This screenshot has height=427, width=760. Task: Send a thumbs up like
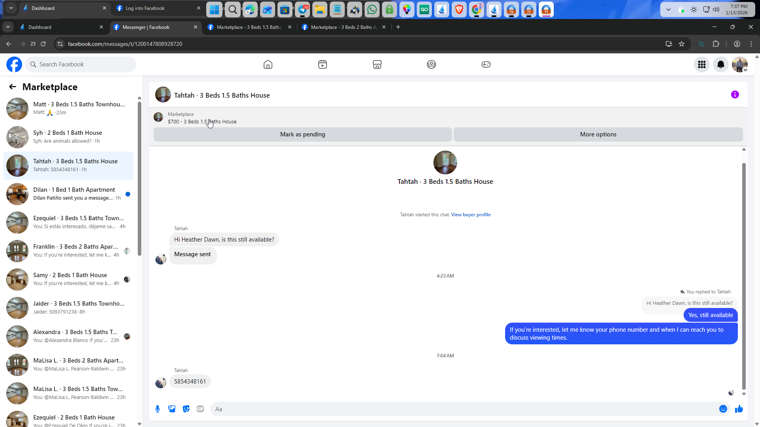(739, 409)
